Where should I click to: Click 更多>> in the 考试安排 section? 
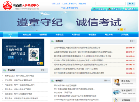(x=132, y=41)
